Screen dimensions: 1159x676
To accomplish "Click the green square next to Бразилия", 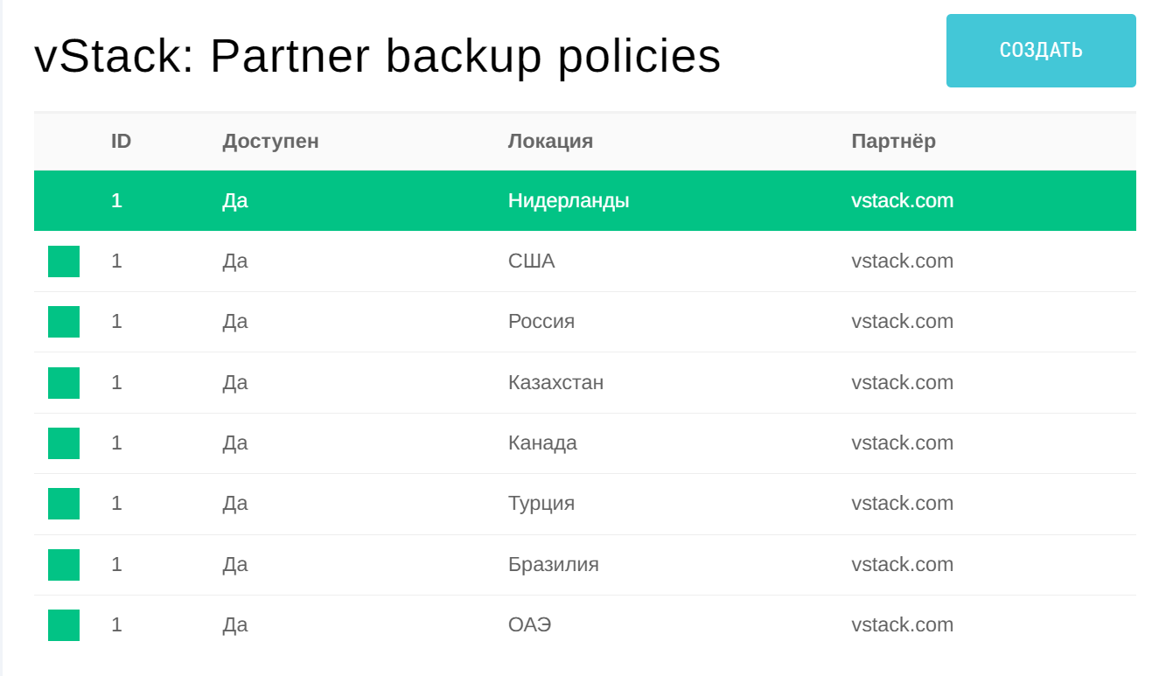I will 64,565.
